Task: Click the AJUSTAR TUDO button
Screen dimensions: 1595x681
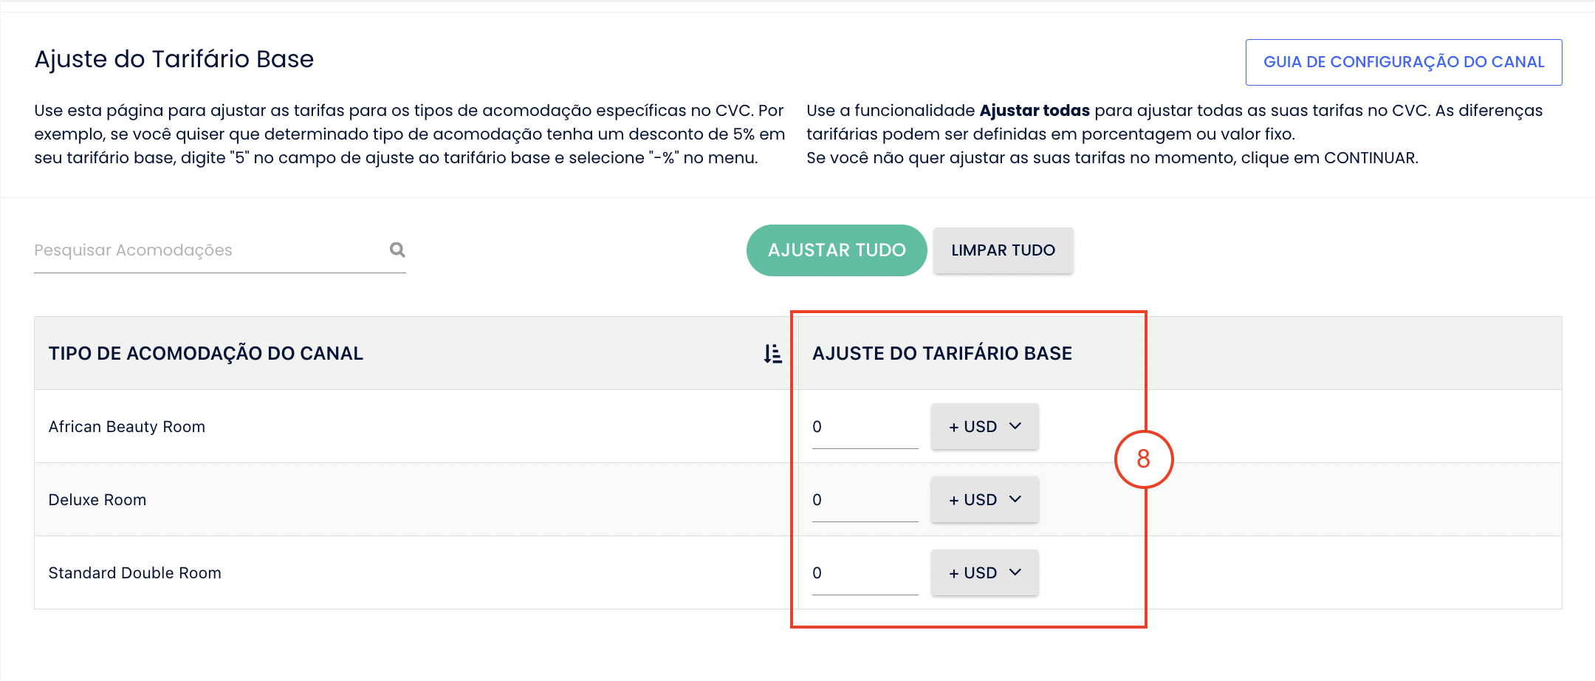Action: [837, 250]
